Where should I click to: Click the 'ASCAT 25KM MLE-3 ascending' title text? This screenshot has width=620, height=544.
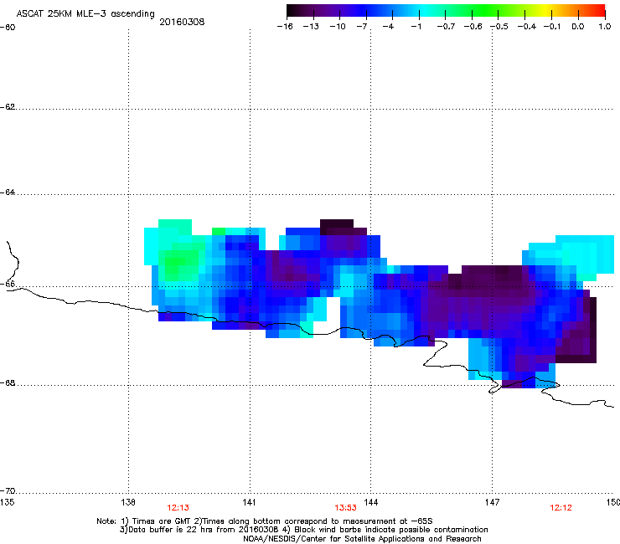coord(85,14)
